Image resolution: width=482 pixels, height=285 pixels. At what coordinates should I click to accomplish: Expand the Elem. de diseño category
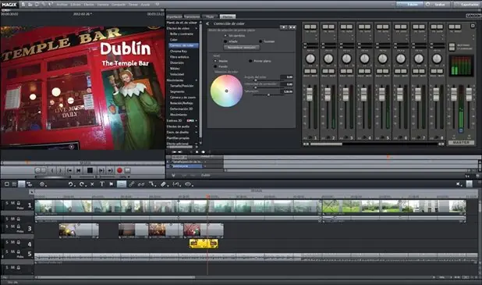point(197,132)
